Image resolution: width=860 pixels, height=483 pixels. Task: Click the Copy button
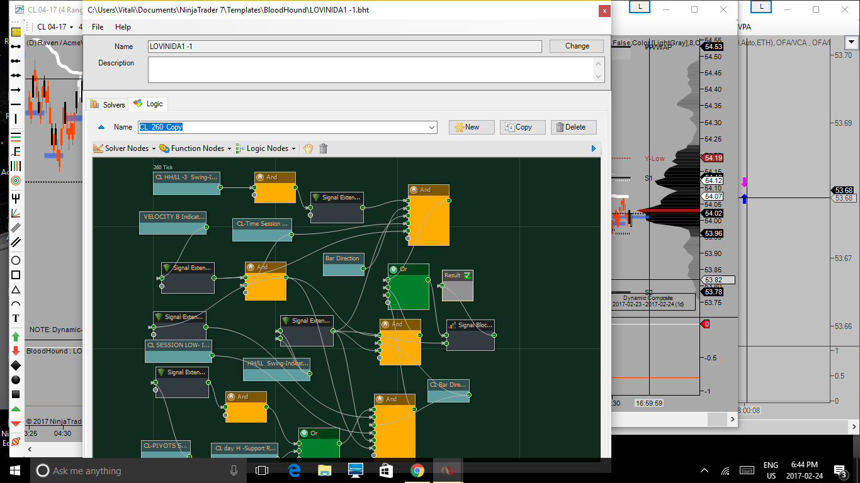(523, 127)
